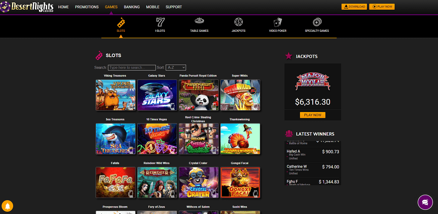Image resolution: width=438 pixels, height=214 pixels.
Task: Open the Slots category icon
Action: point(121,22)
